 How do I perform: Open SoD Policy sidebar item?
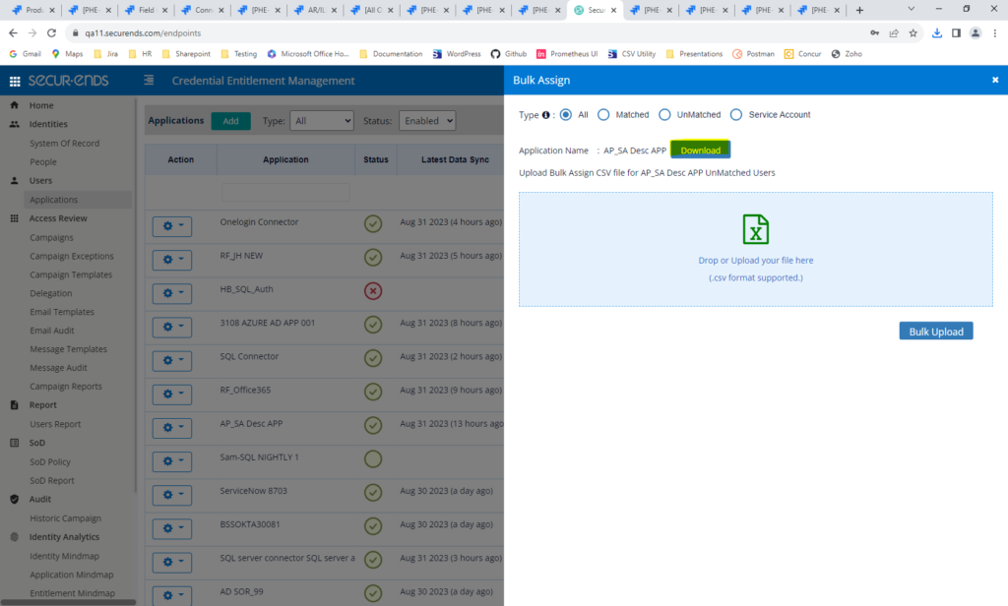(x=50, y=462)
